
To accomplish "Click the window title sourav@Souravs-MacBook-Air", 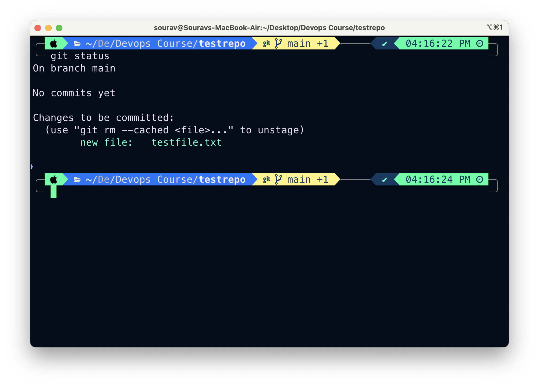I will 269,28.
